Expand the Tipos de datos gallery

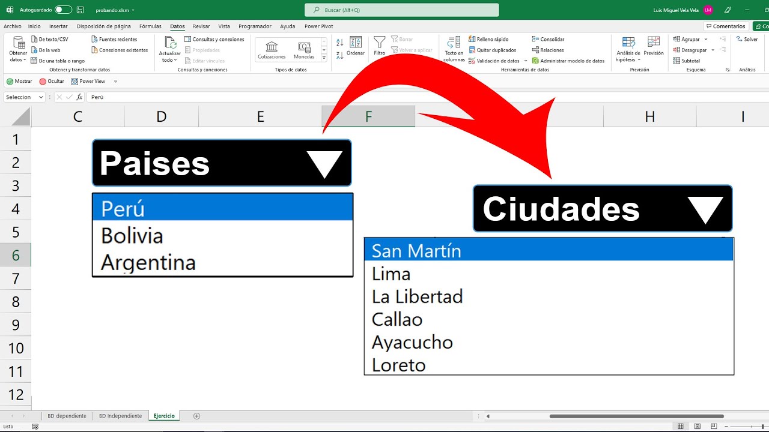point(324,58)
